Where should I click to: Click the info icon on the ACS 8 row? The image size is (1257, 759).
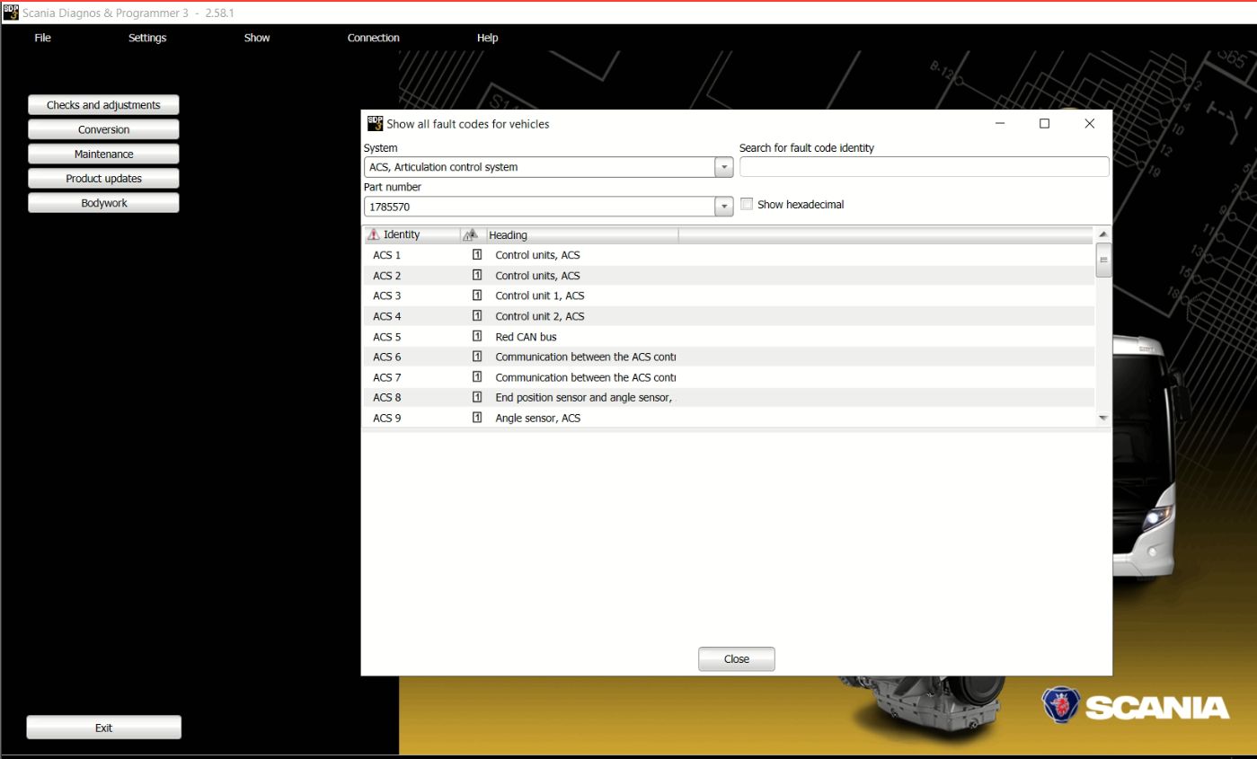point(479,397)
